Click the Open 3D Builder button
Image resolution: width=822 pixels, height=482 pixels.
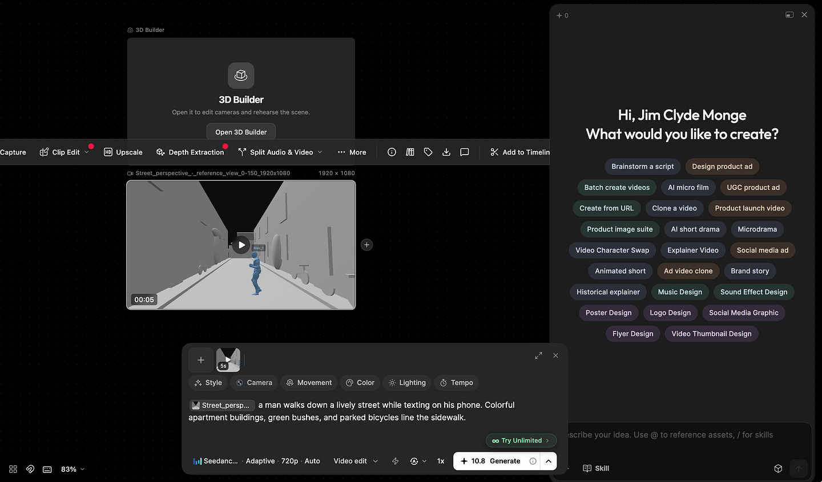point(241,132)
